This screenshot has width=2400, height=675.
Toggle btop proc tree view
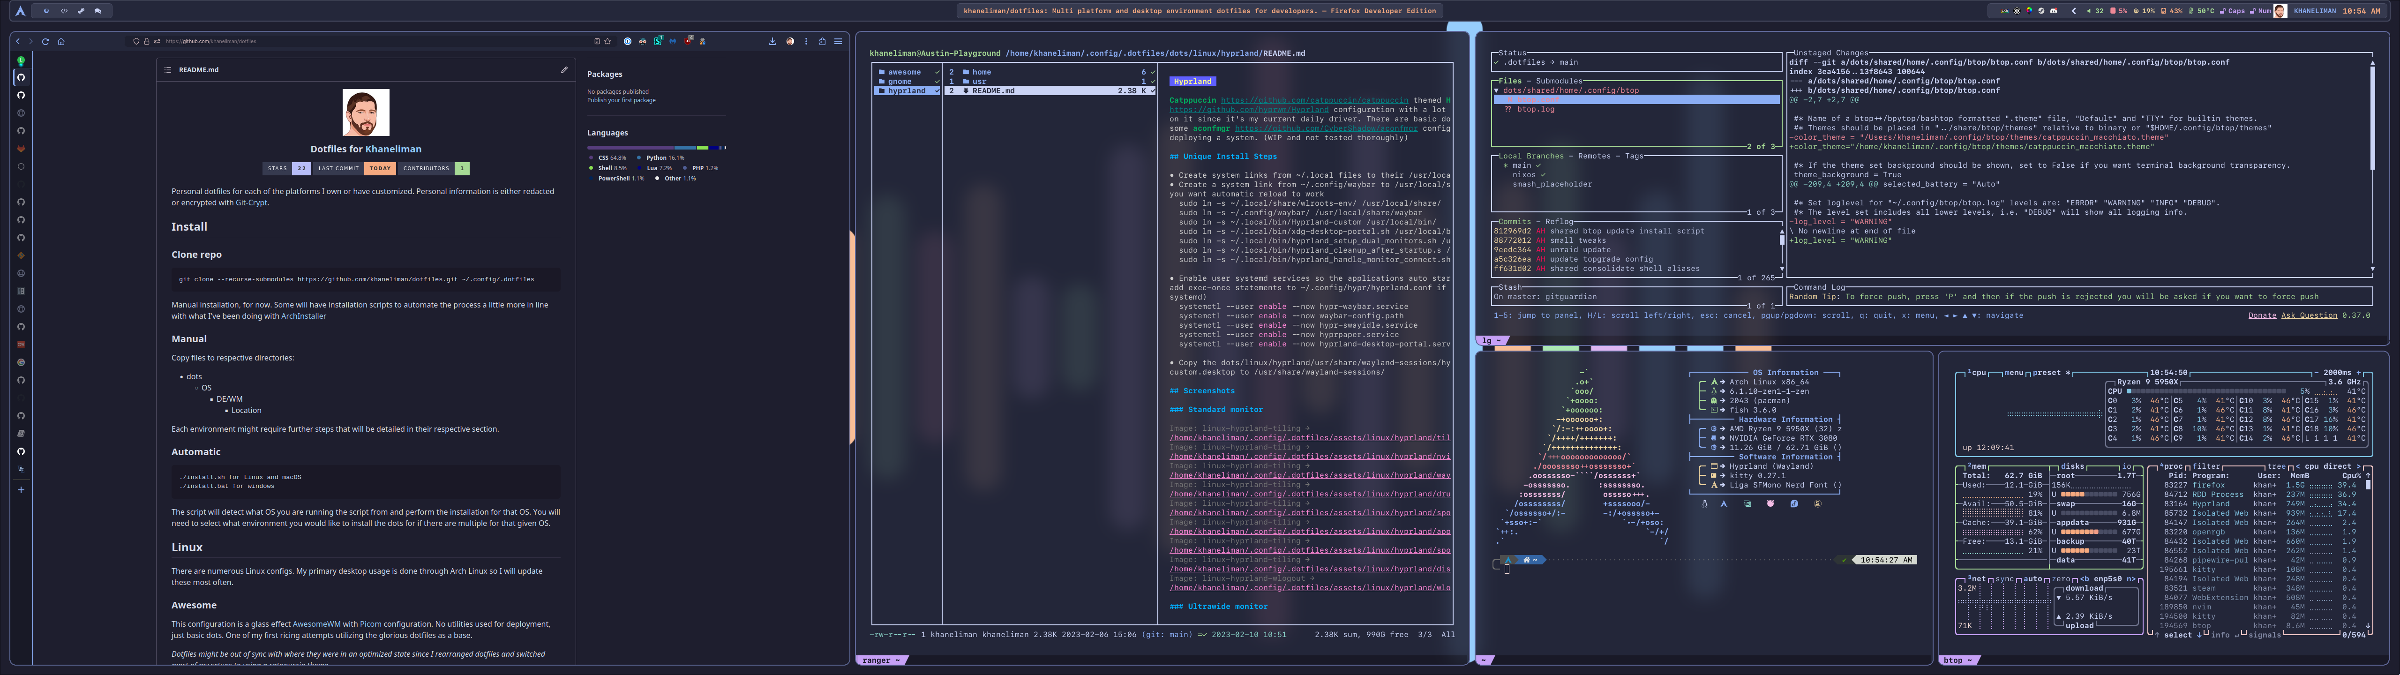(2278, 466)
